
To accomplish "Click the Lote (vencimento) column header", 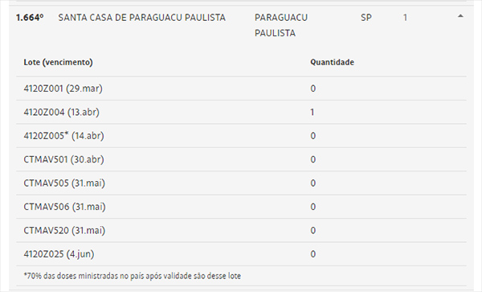I will [58, 62].
